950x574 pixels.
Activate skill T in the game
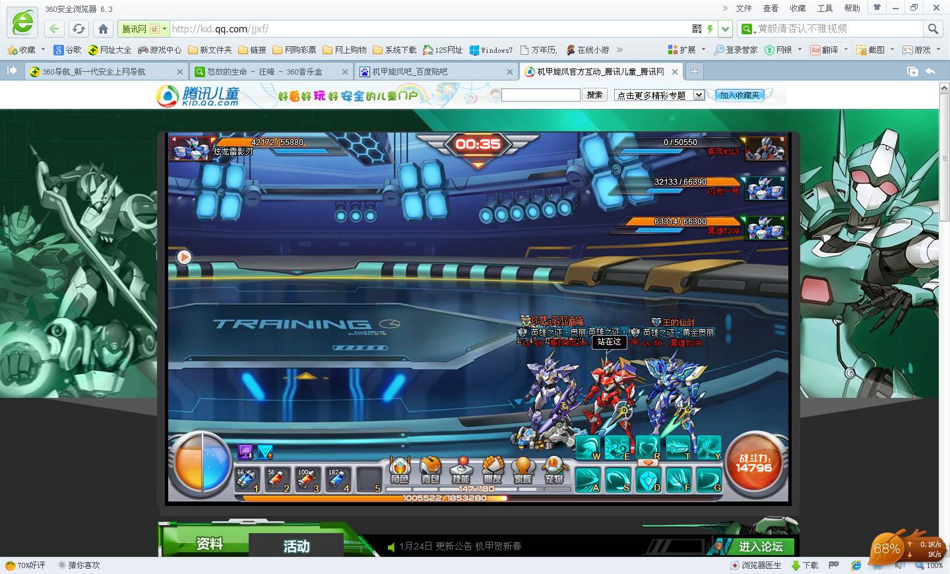(679, 448)
